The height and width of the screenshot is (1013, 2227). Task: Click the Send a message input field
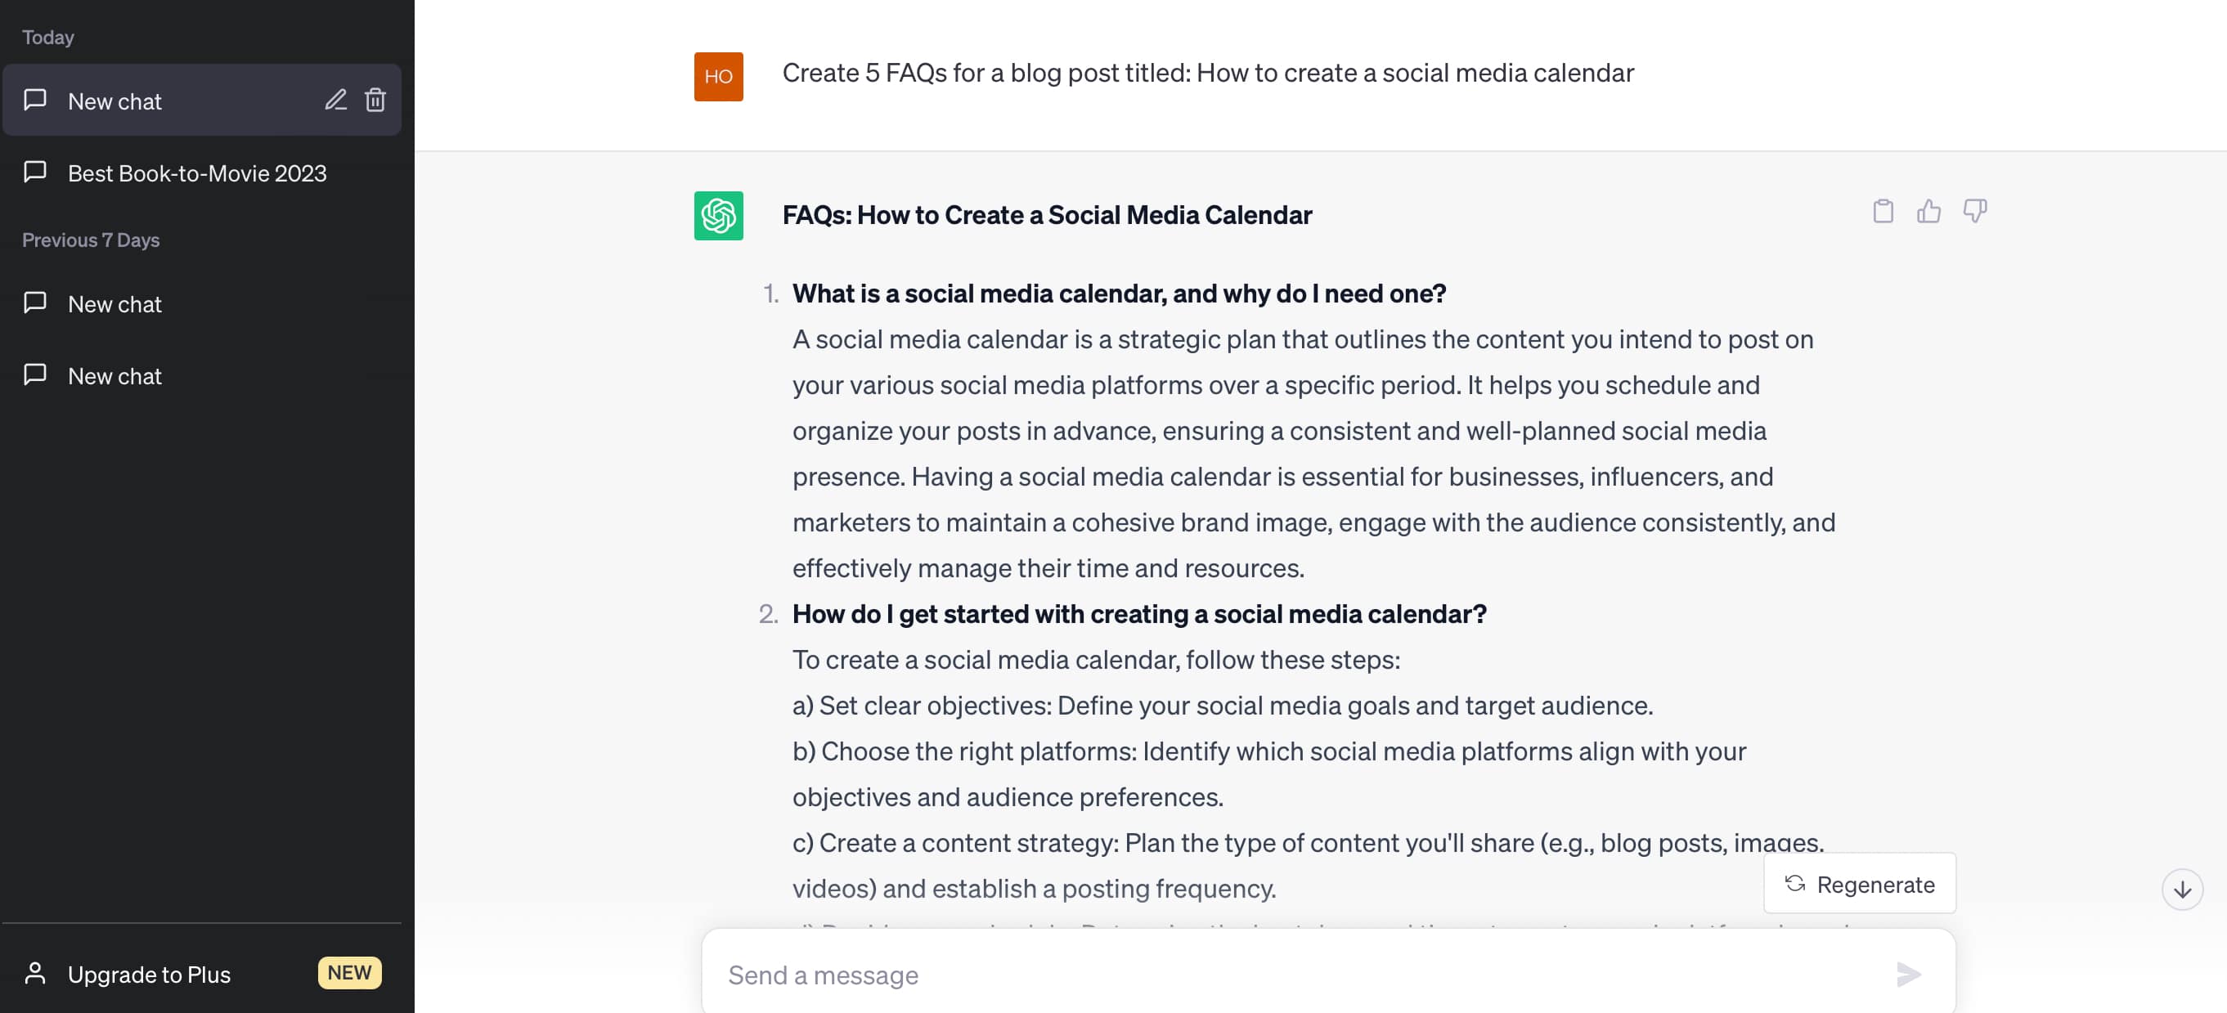click(x=1124, y=974)
